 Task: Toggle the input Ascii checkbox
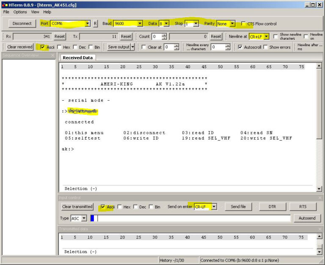tap(103, 207)
